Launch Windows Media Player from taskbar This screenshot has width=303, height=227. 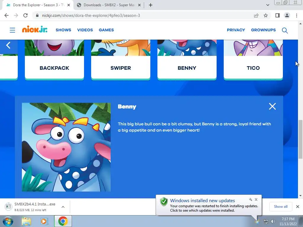pyautogui.click(x=44, y=221)
